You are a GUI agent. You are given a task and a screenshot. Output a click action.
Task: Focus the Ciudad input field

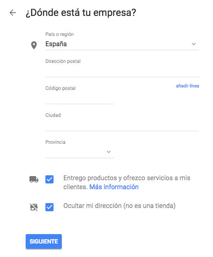coord(122,125)
